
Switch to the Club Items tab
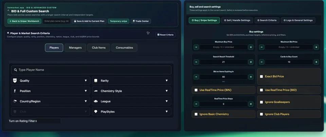(x=99, y=48)
